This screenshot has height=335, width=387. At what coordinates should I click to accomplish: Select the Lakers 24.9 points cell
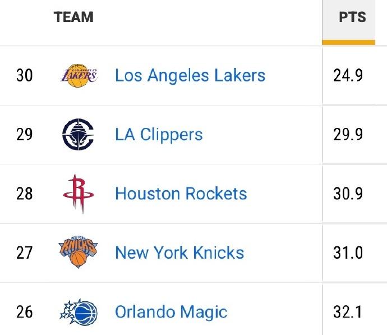pos(348,75)
